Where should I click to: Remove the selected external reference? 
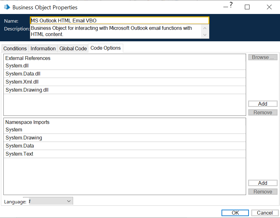coord(263,112)
